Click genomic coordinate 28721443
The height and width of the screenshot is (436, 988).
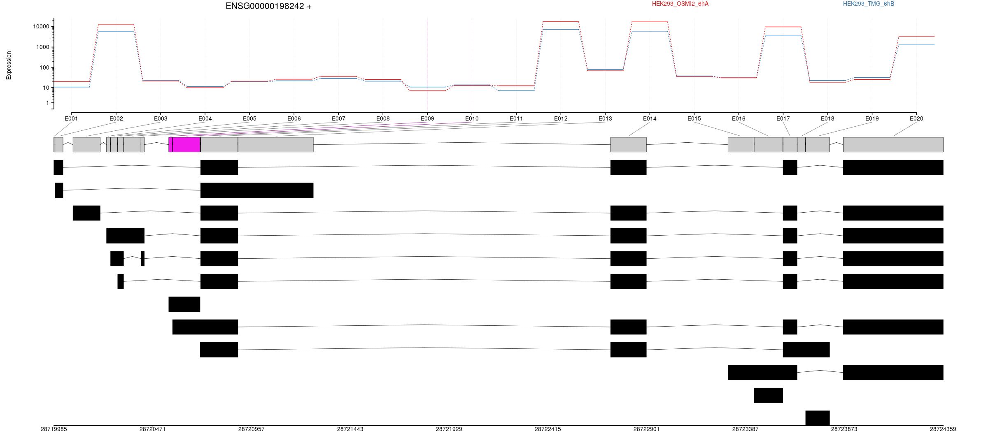coord(350,429)
